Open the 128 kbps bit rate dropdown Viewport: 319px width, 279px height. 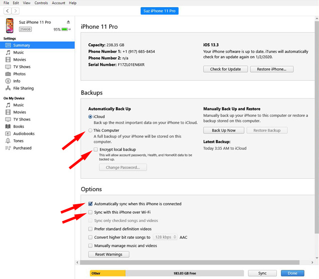coord(165,237)
